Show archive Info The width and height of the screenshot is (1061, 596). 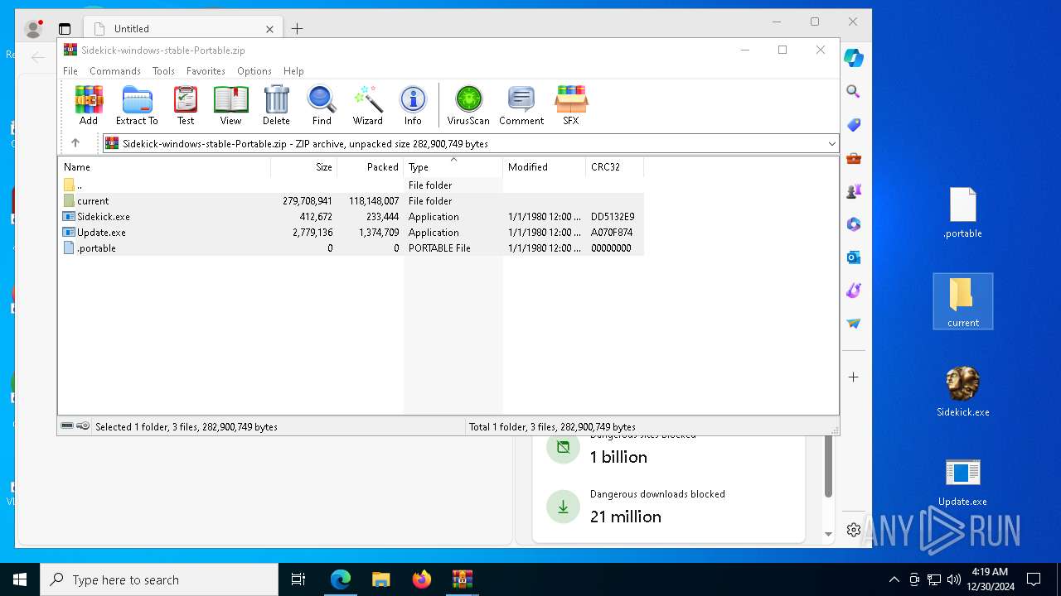click(413, 105)
